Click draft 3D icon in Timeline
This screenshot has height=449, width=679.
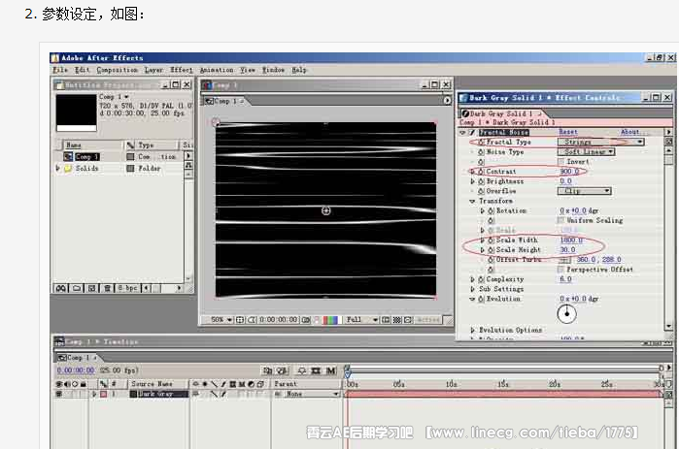point(283,370)
